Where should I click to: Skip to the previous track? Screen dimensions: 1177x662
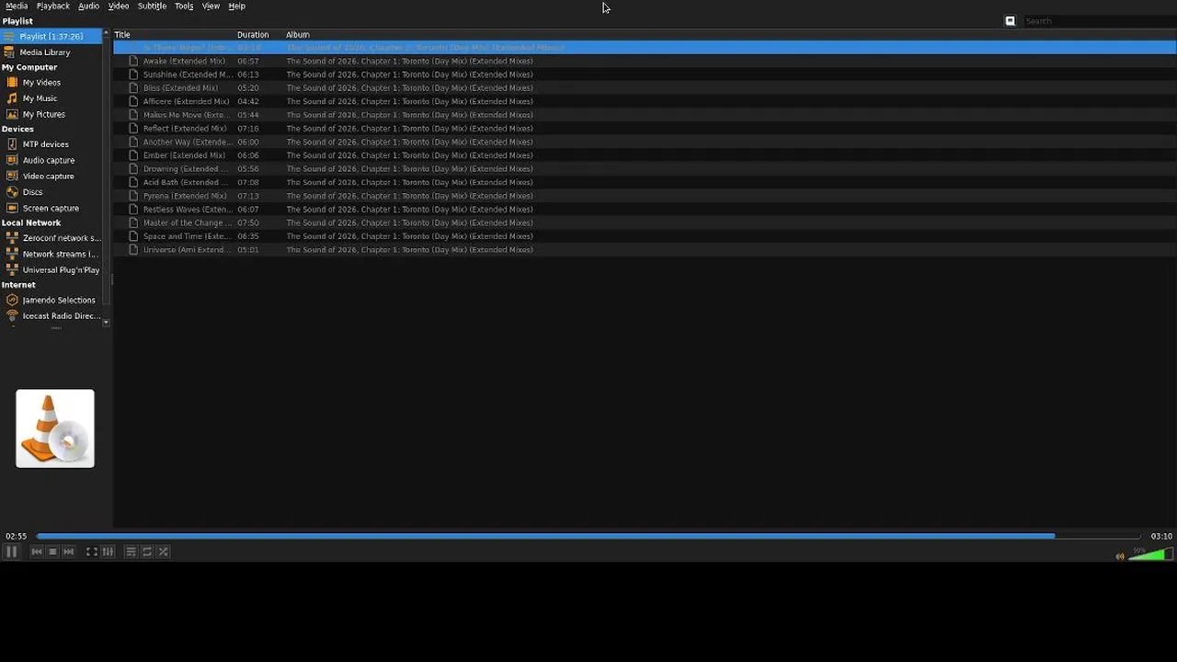coord(37,552)
